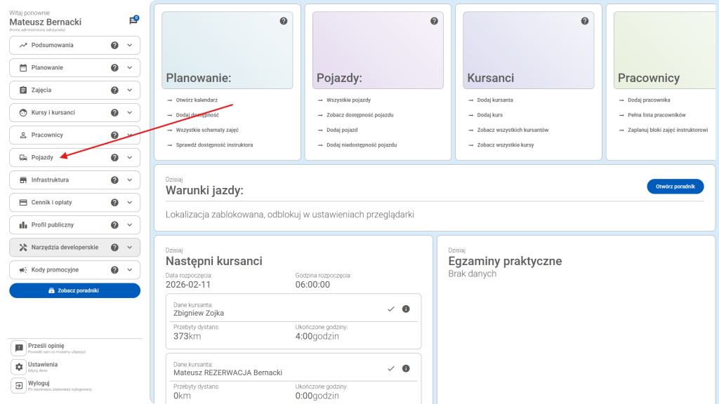Click the Kody promocyjne megaphone icon
This screenshot has height=404, width=719.
(x=23, y=269)
